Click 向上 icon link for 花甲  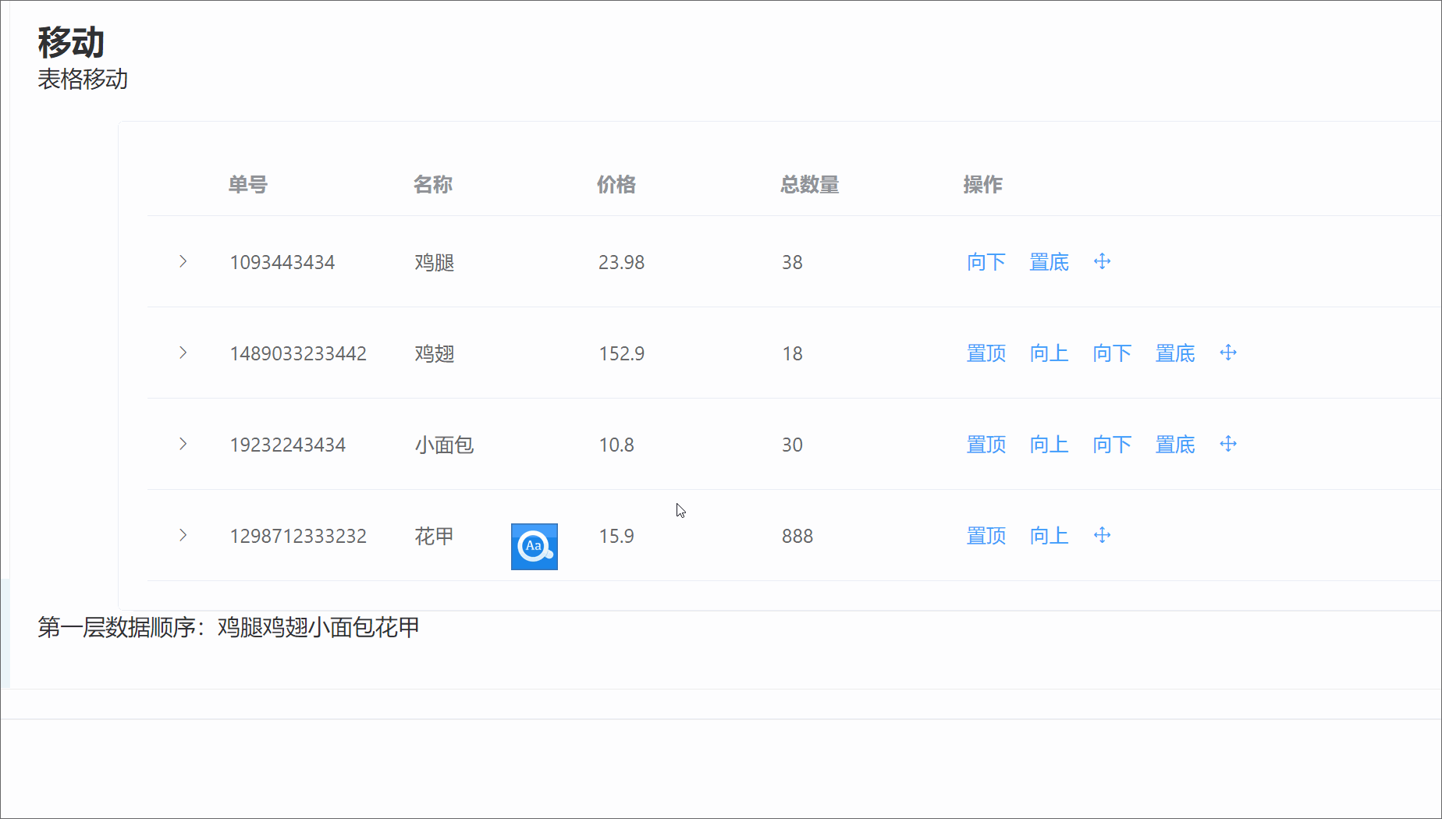point(1048,536)
